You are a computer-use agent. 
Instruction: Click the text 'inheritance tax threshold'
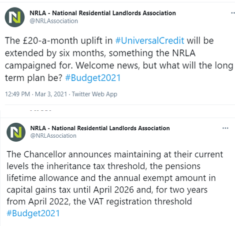click(x=96, y=166)
